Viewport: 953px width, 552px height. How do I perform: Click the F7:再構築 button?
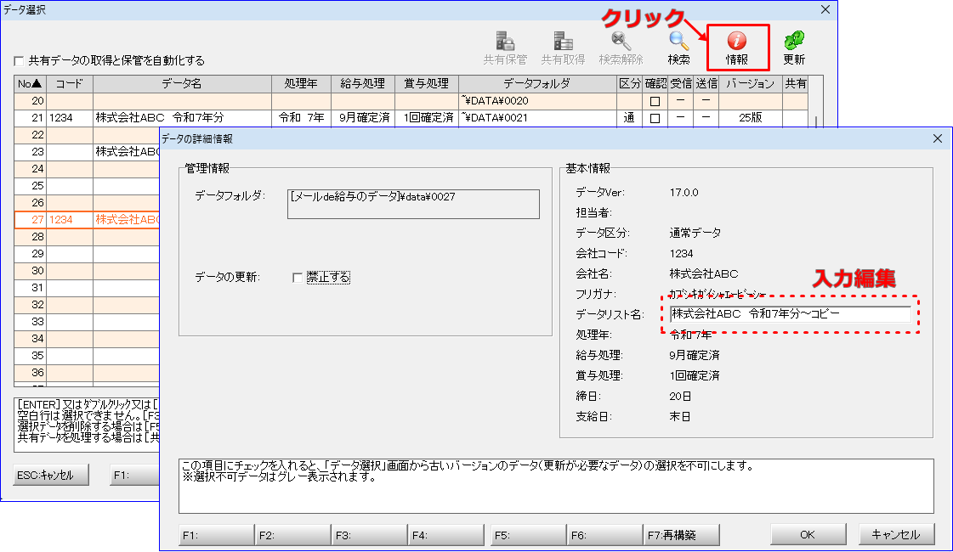point(682,535)
